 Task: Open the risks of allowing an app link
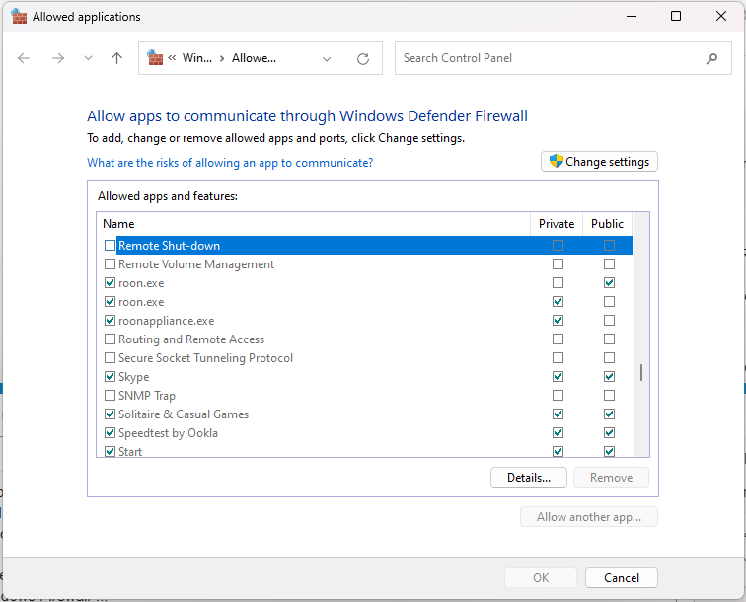click(x=230, y=163)
